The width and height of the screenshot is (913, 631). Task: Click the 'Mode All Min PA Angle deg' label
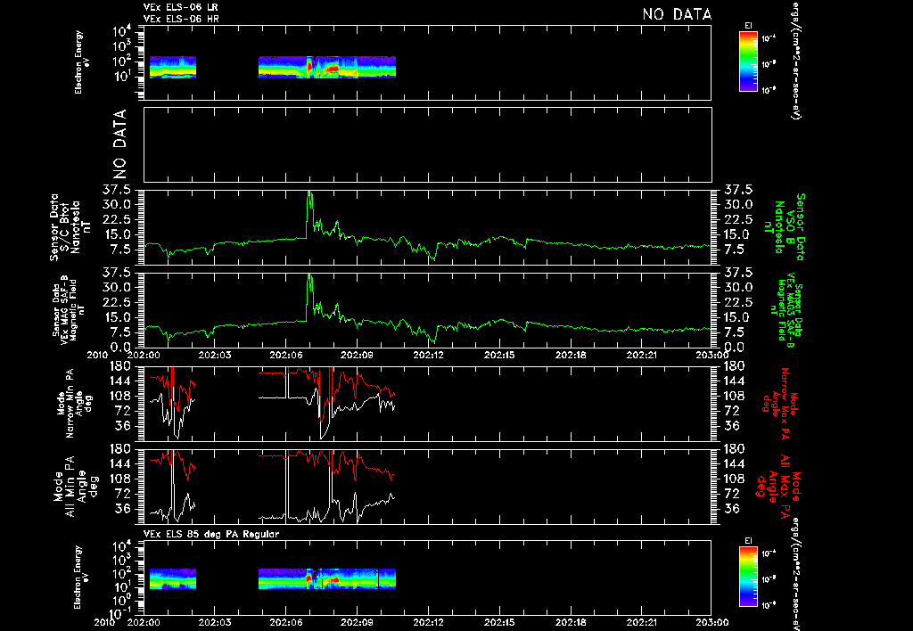(75, 486)
